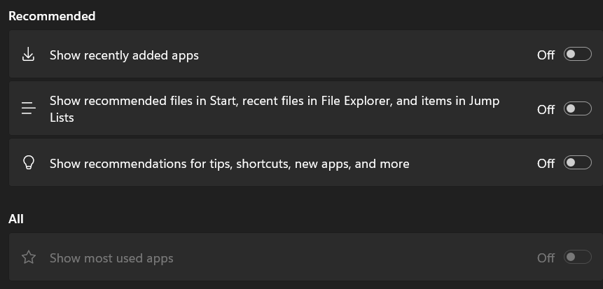Click the Off label for tips recommendations
The image size is (603, 289).
(x=546, y=164)
